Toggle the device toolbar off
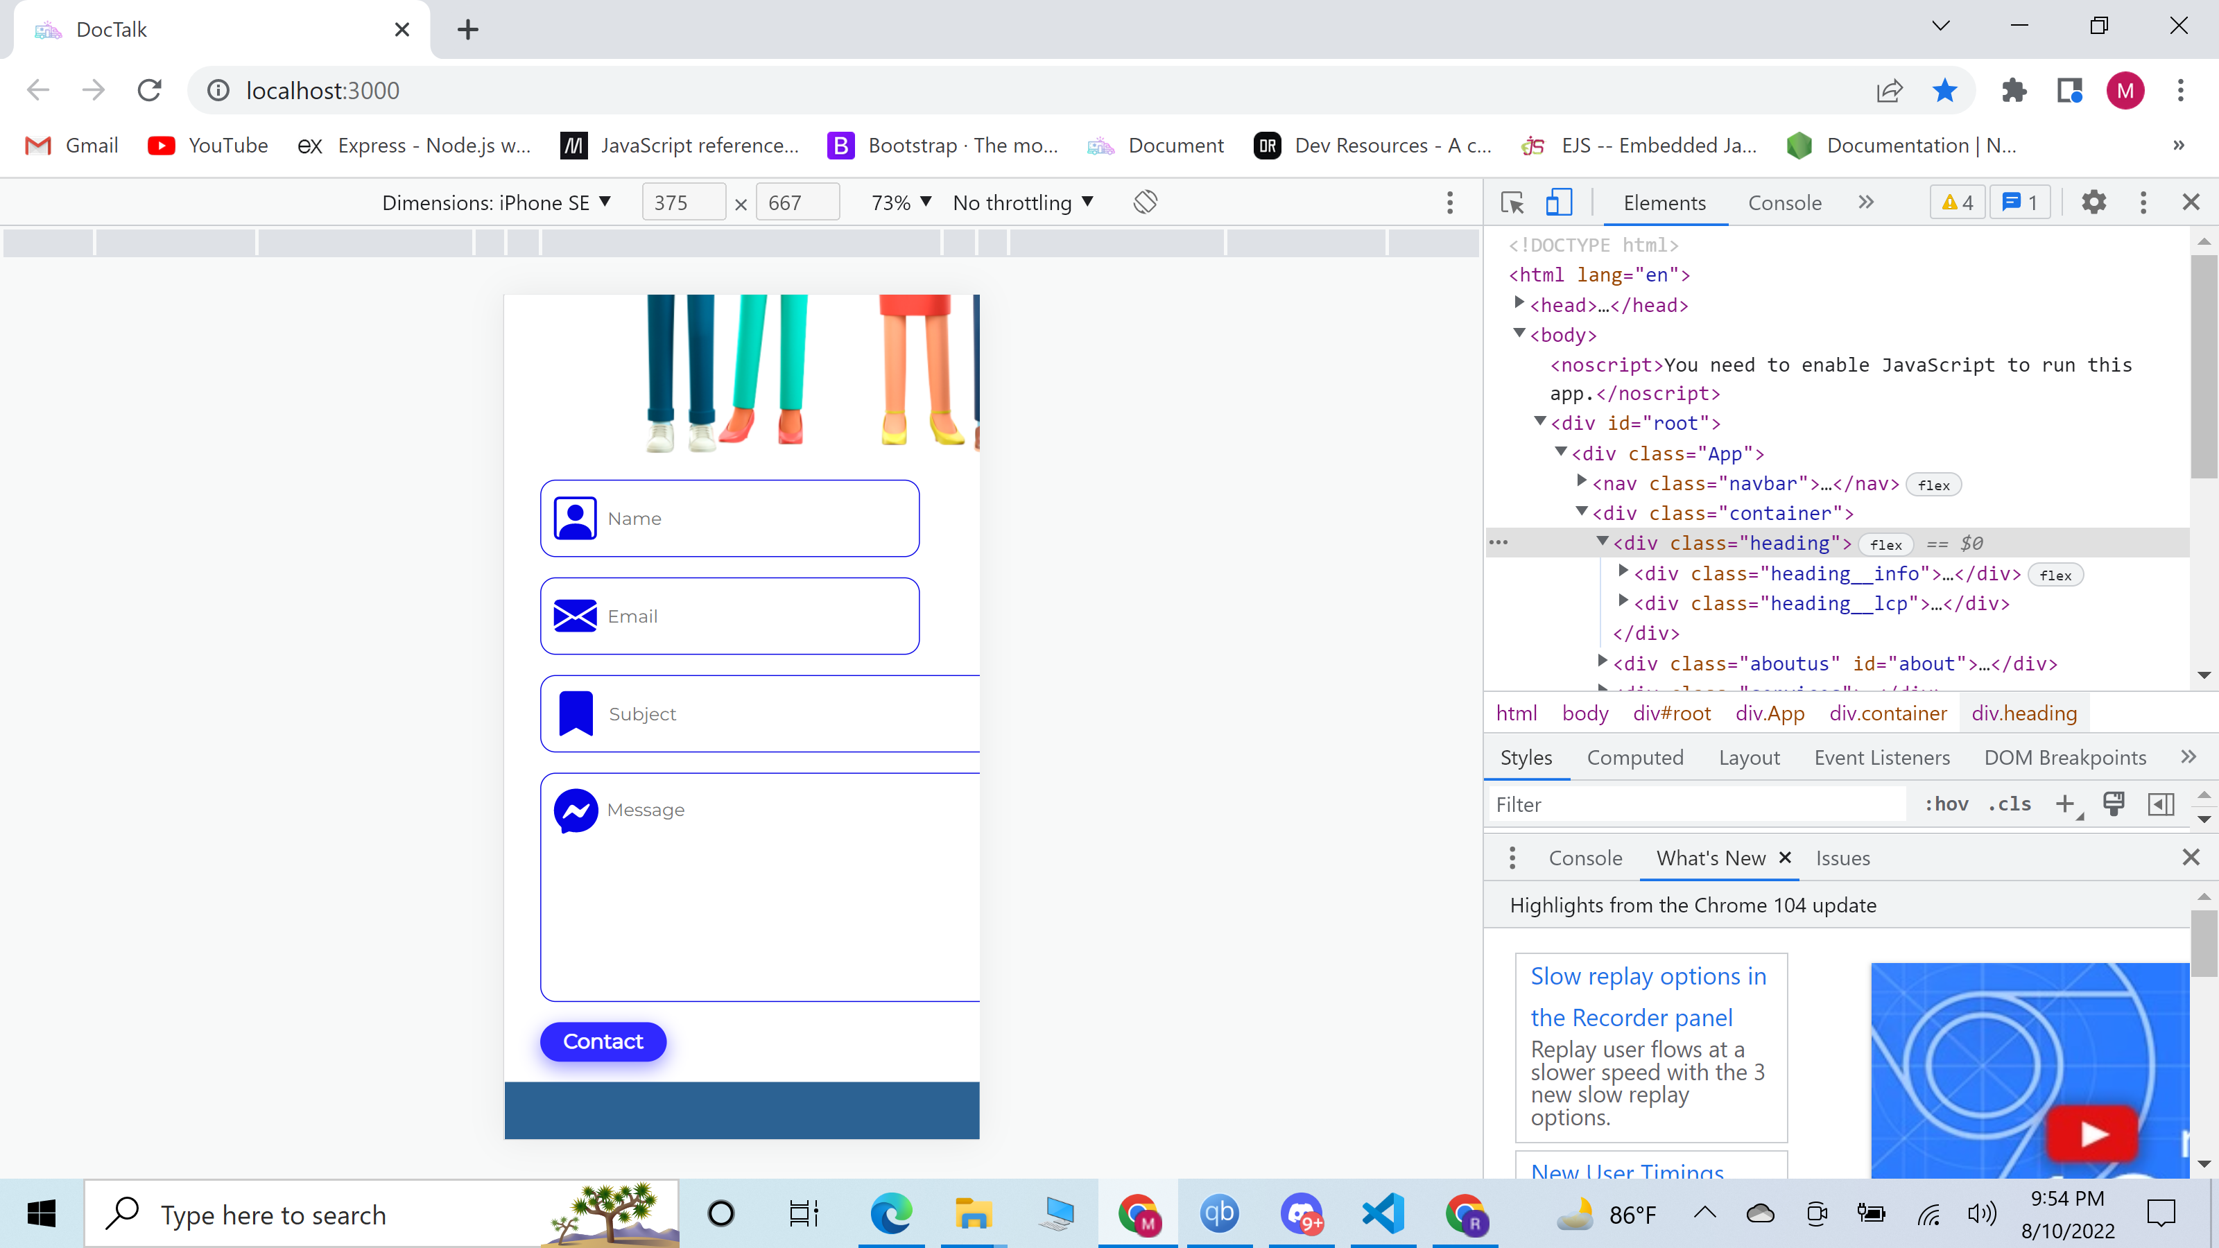The width and height of the screenshot is (2219, 1248). click(1557, 202)
